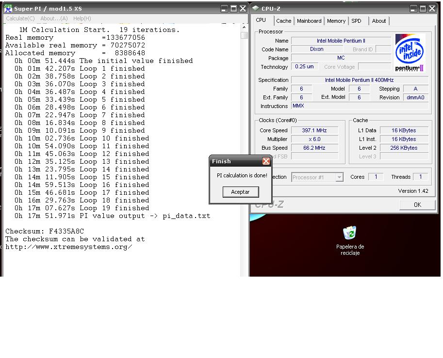Minimize the Super PI window
The width and height of the screenshot is (443, 358).
pos(224,9)
